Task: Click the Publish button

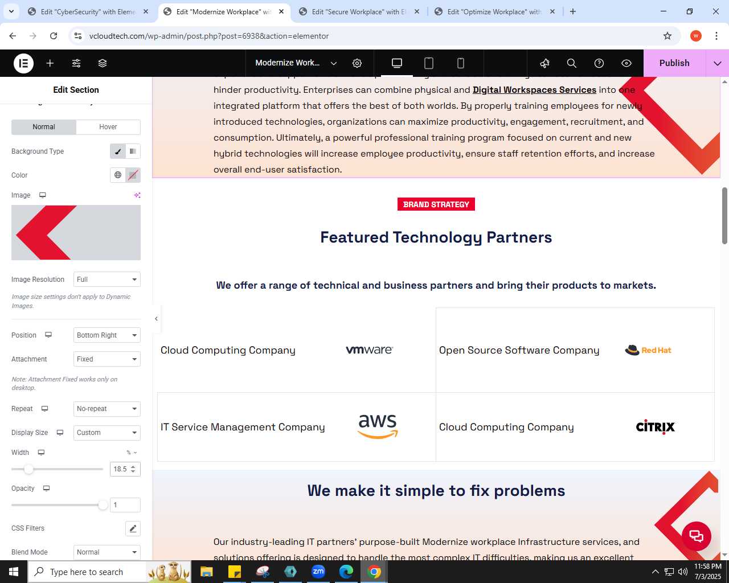Action: coord(674,63)
